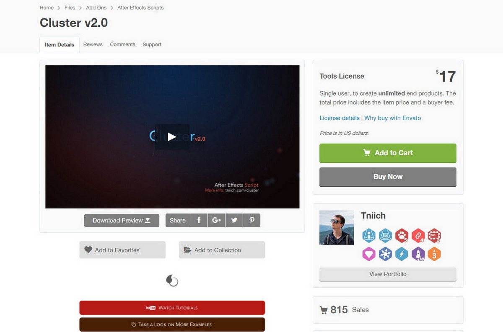Go to After Effects Scripts breadcrumb
The height and width of the screenshot is (332, 503).
tap(140, 8)
